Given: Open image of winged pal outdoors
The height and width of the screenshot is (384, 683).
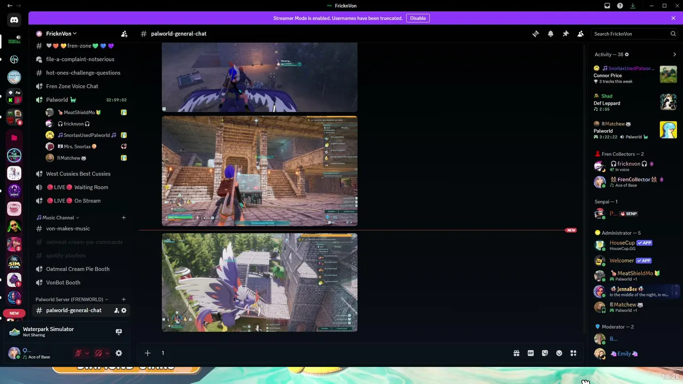Looking at the screenshot, I should (260, 283).
